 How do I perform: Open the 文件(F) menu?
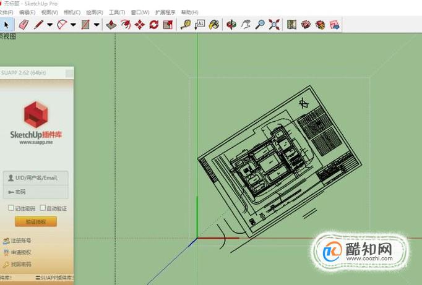click(6, 12)
